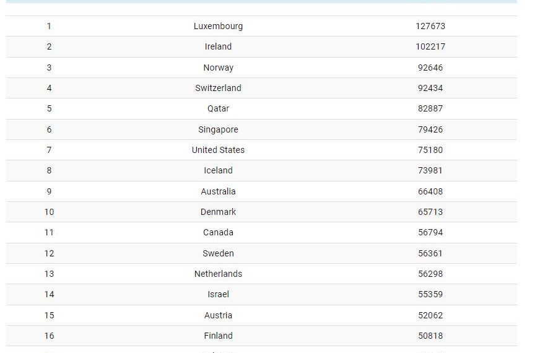The width and height of the screenshot is (553, 353).
Task: Click on Norway in the table
Action: (x=218, y=68)
